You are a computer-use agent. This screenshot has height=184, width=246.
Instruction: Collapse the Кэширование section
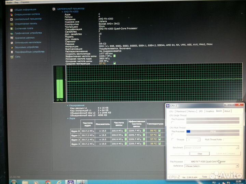pyautogui.click(x=68, y=106)
